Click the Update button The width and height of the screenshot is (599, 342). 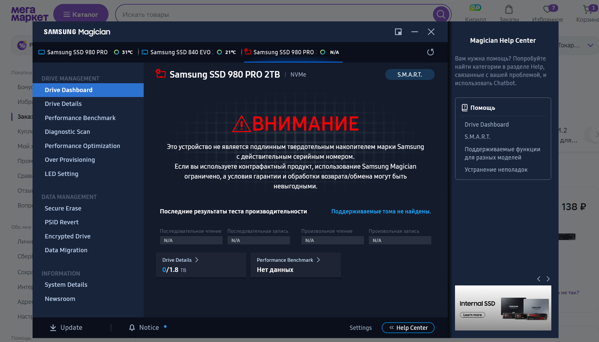pyautogui.click(x=66, y=328)
